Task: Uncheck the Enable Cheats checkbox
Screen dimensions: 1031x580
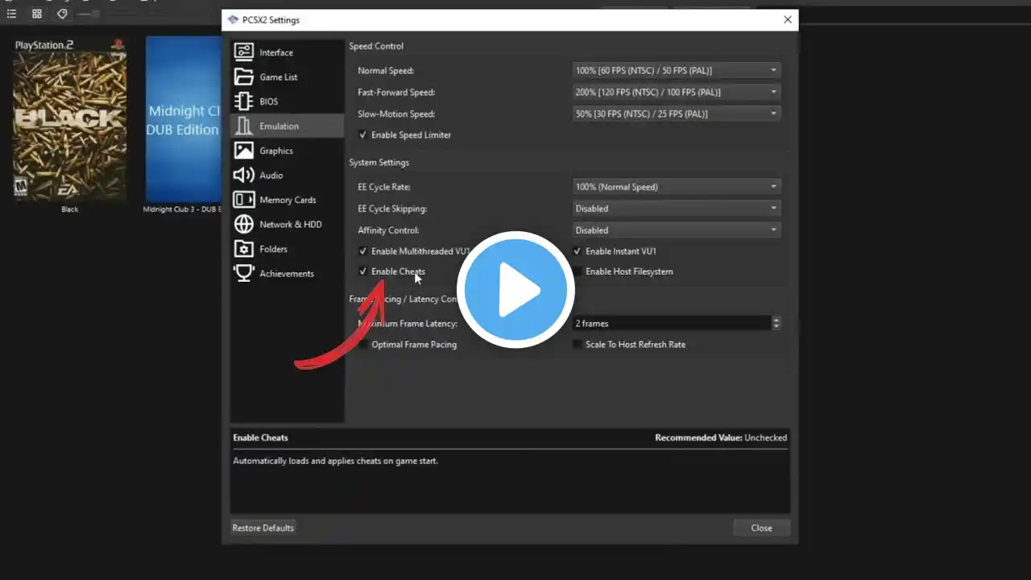Action: 391,271
